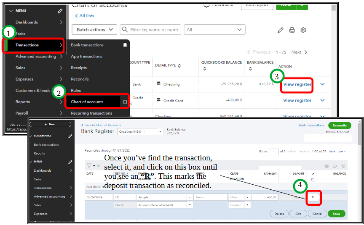This screenshot has height=225, width=364.
Task: Open gear settings icon above the accounts table
Action: pyautogui.click(x=303, y=30)
